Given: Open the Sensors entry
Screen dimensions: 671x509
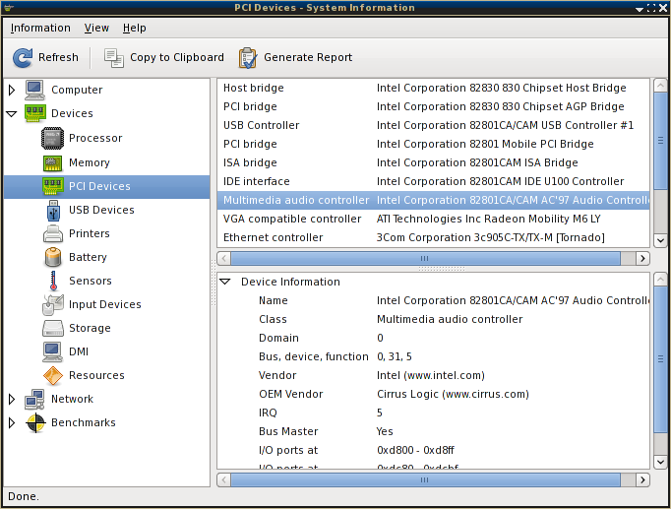Looking at the screenshot, I should (x=91, y=281).
